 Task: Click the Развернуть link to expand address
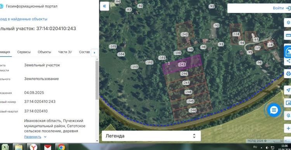pyautogui.click(x=33, y=137)
